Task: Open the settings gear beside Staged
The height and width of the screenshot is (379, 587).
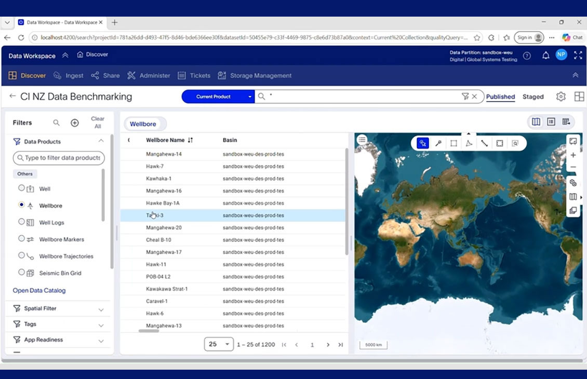Action: click(561, 97)
